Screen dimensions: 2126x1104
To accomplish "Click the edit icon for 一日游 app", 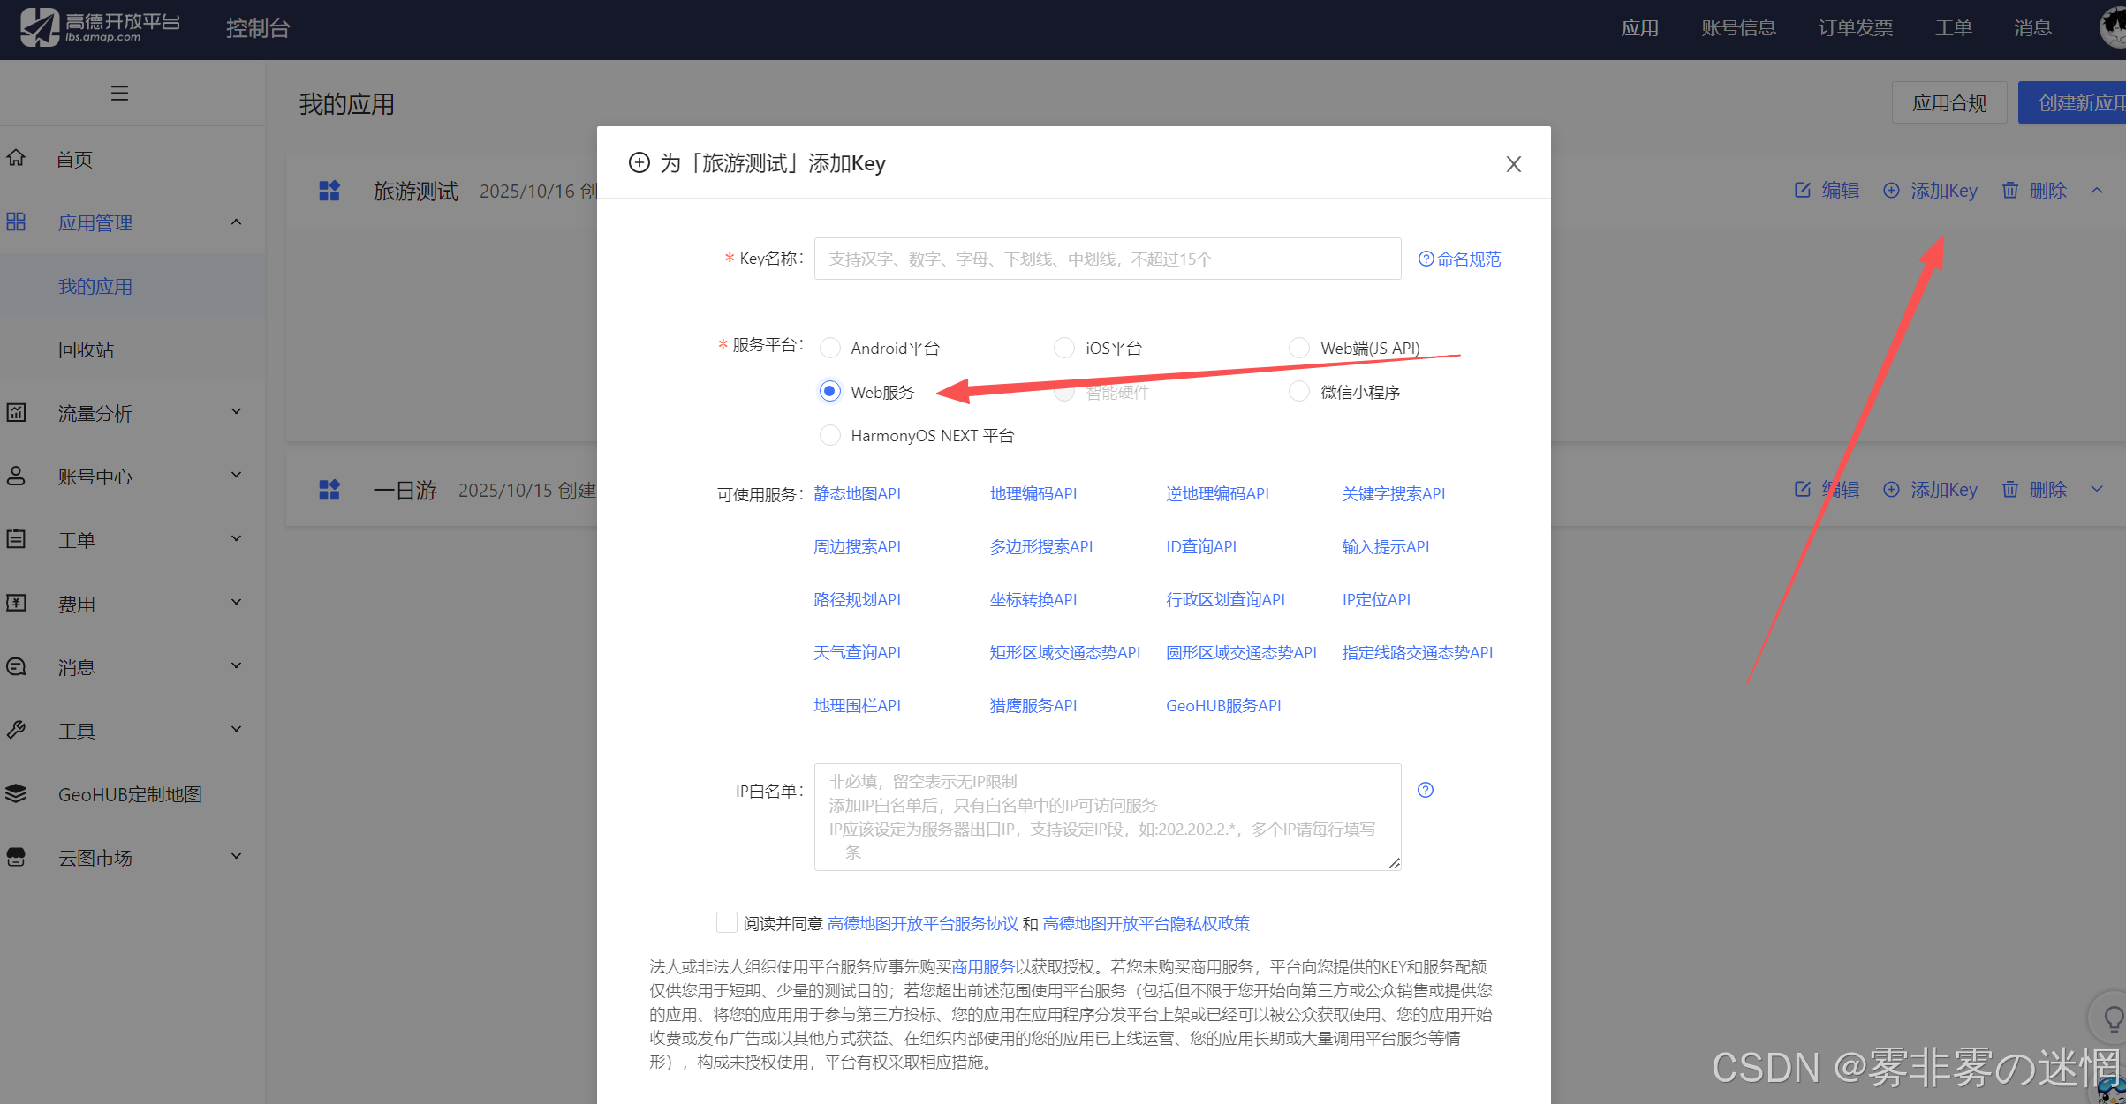I will pyautogui.click(x=1803, y=489).
